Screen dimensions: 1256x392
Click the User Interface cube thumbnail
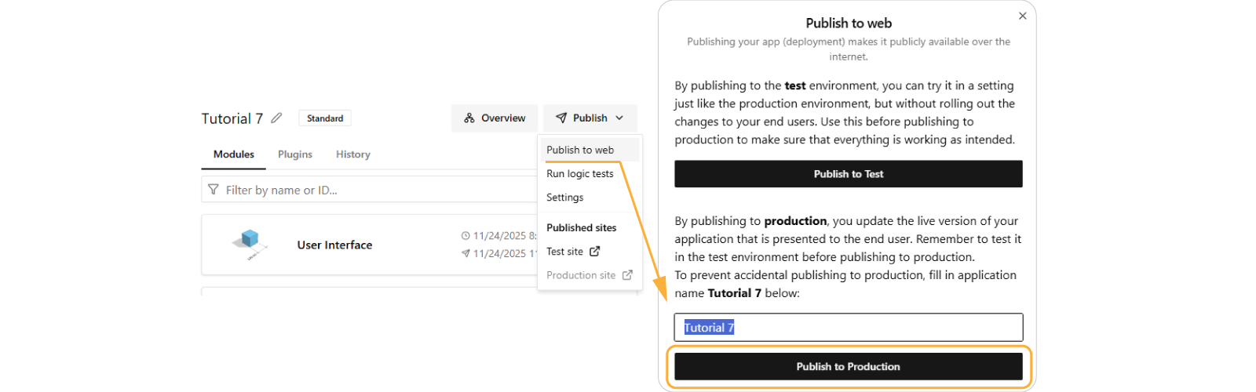point(250,244)
